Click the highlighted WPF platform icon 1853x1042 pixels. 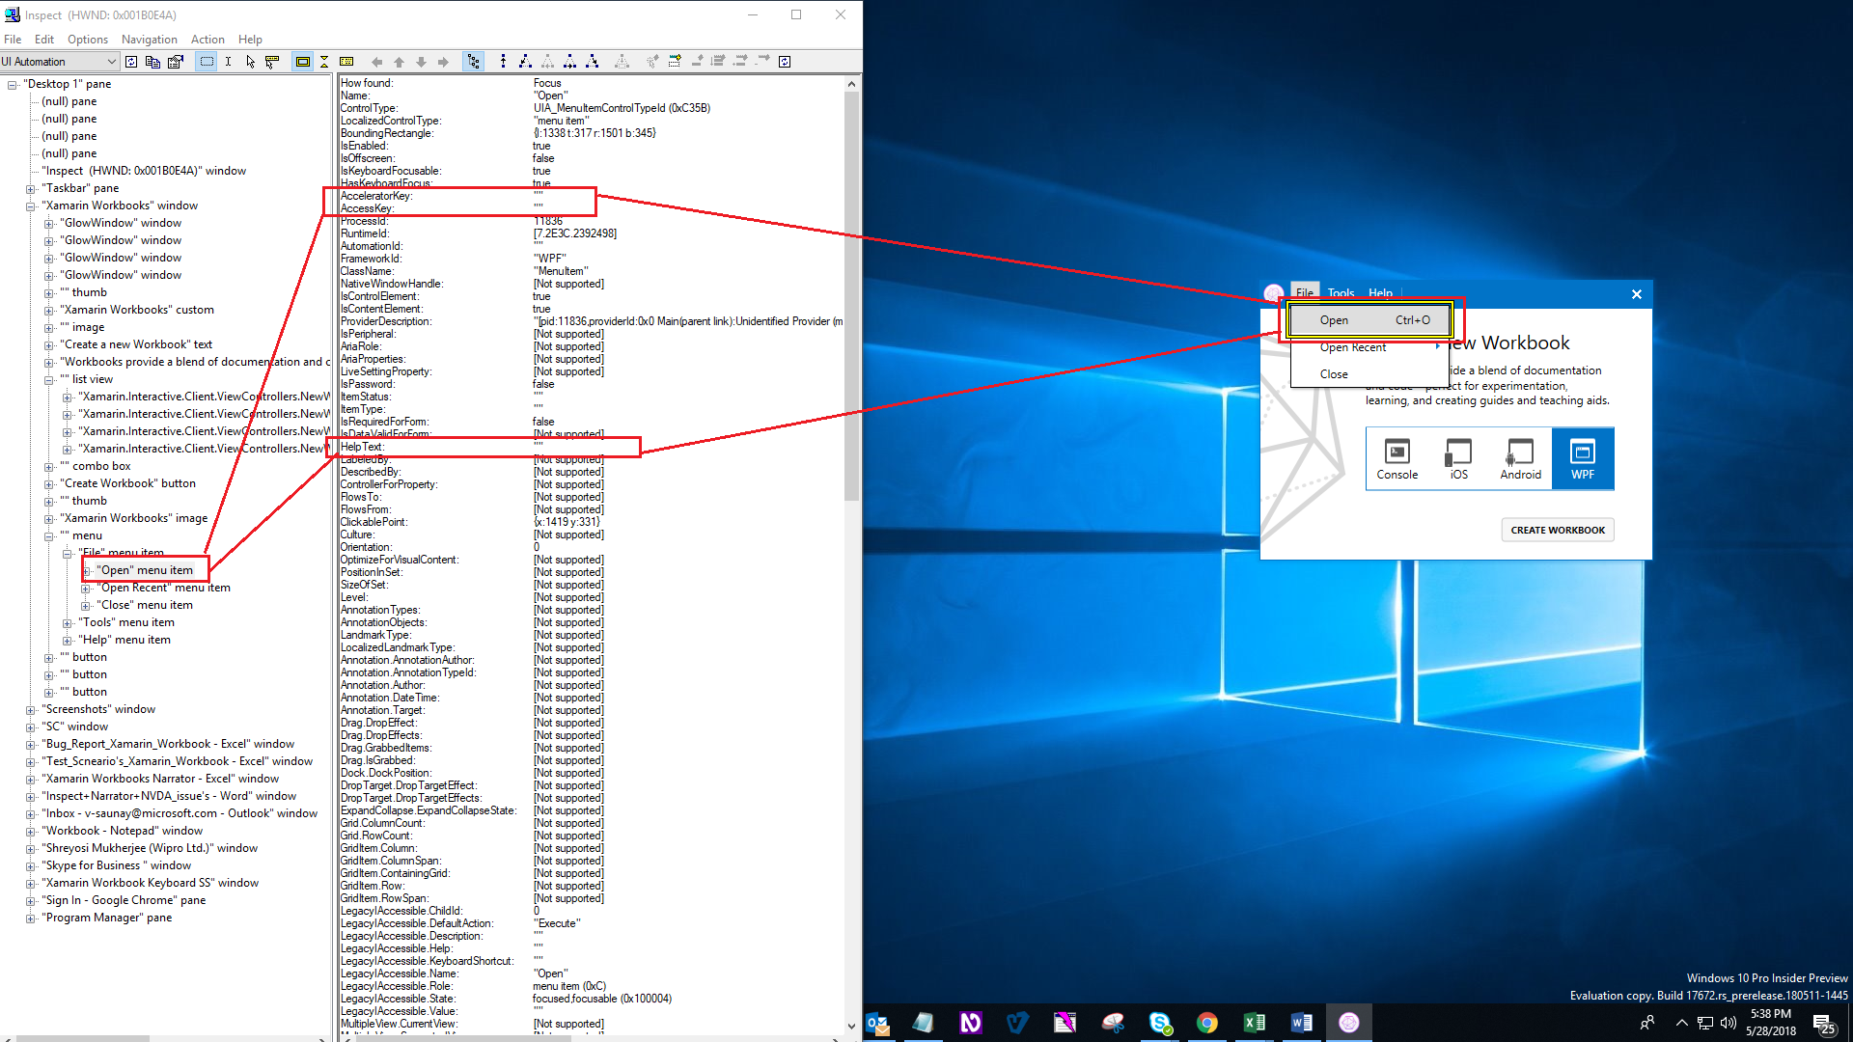[1583, 457]
